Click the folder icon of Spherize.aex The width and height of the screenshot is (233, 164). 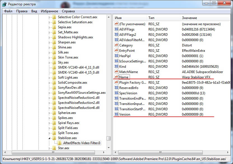54,113
